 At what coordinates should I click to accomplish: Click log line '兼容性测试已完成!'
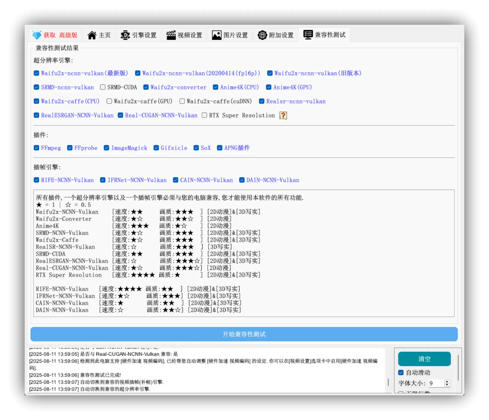point(75,375)
